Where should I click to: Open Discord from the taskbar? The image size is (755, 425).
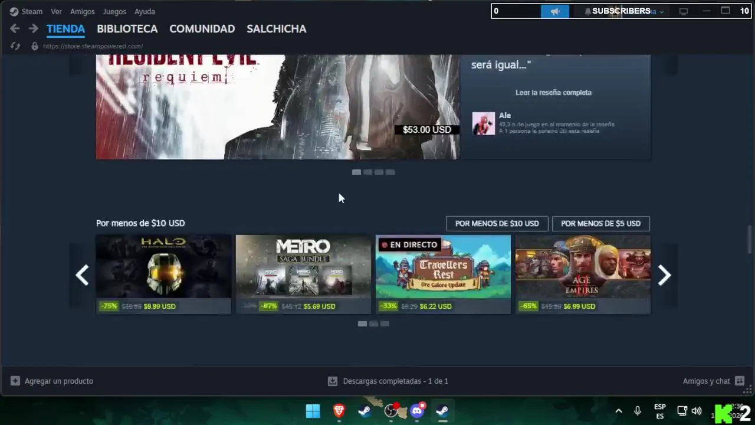point(417,411)
